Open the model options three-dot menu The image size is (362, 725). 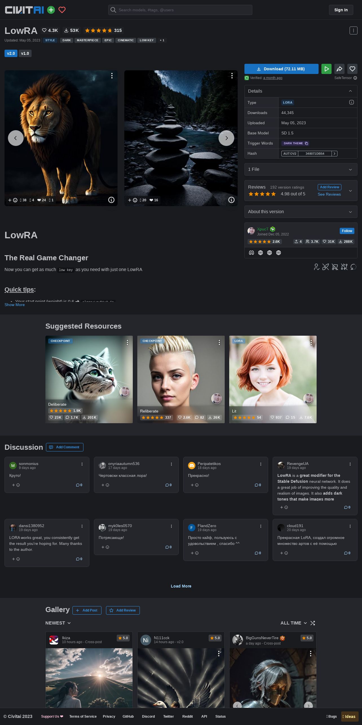point(353,30)
